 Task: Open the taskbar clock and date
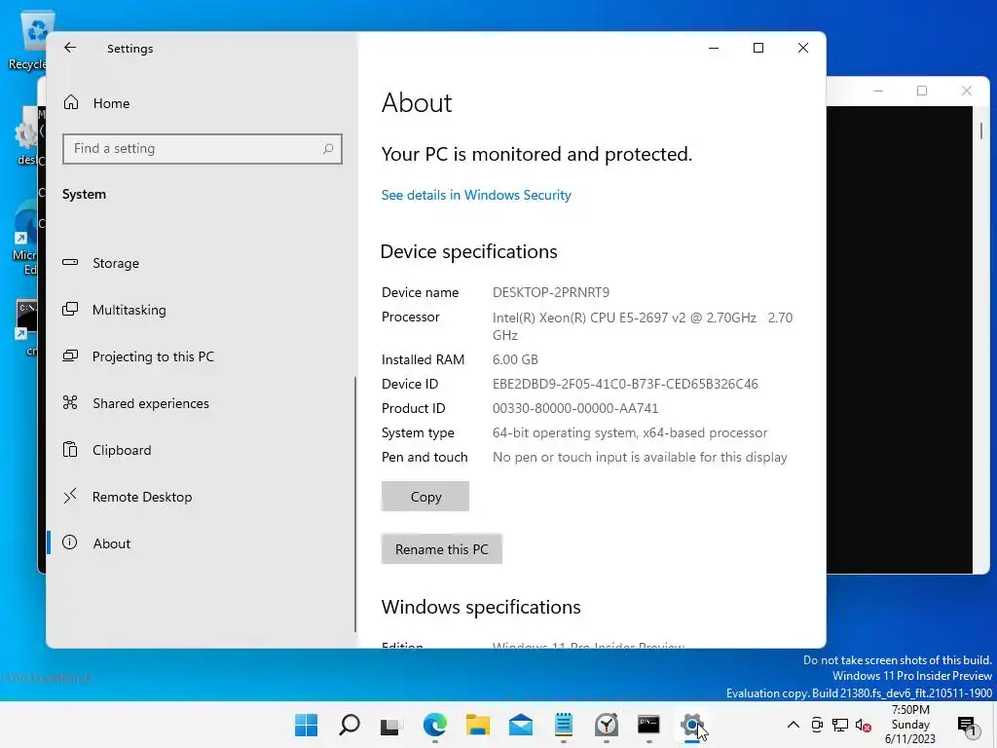[x=910, y=725]
